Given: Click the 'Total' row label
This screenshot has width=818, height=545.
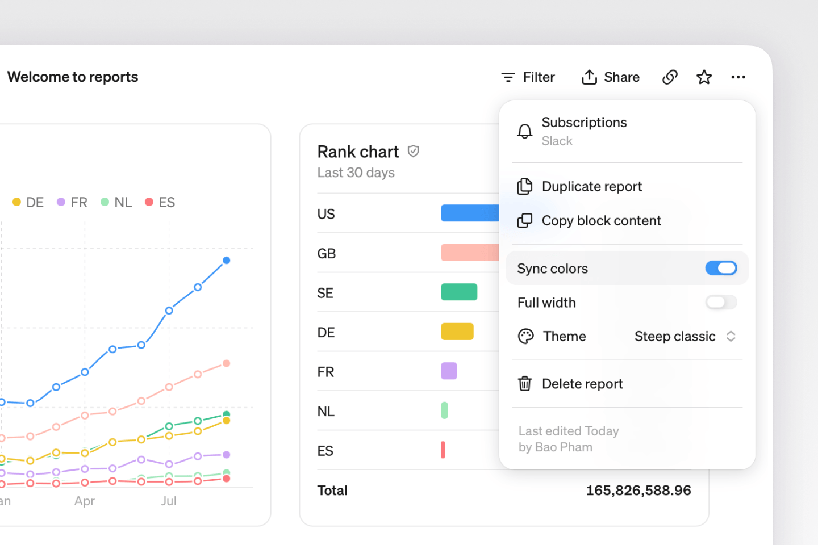Looking at the screenshot, I should click(332, 491).
